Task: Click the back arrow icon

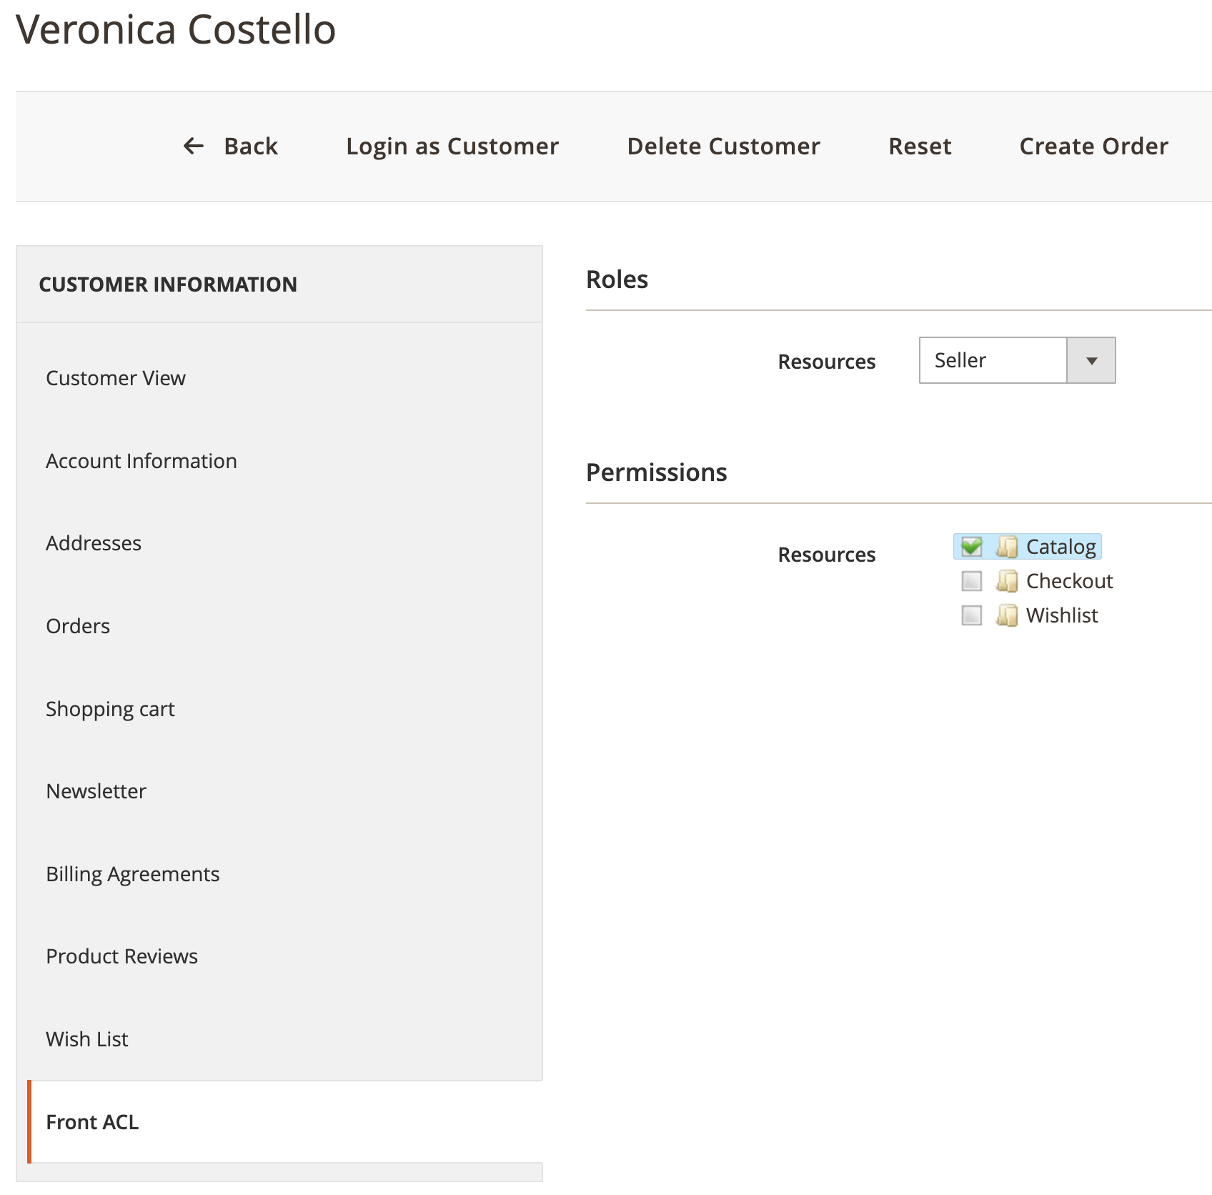Action: pos(194,147)
